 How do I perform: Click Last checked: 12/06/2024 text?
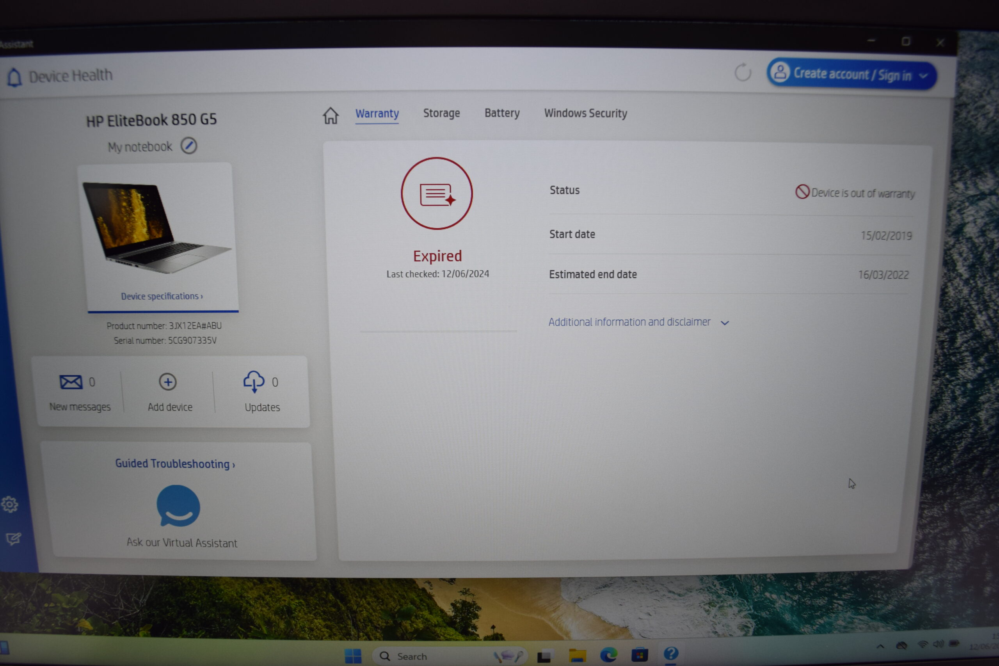coord(437,274)
